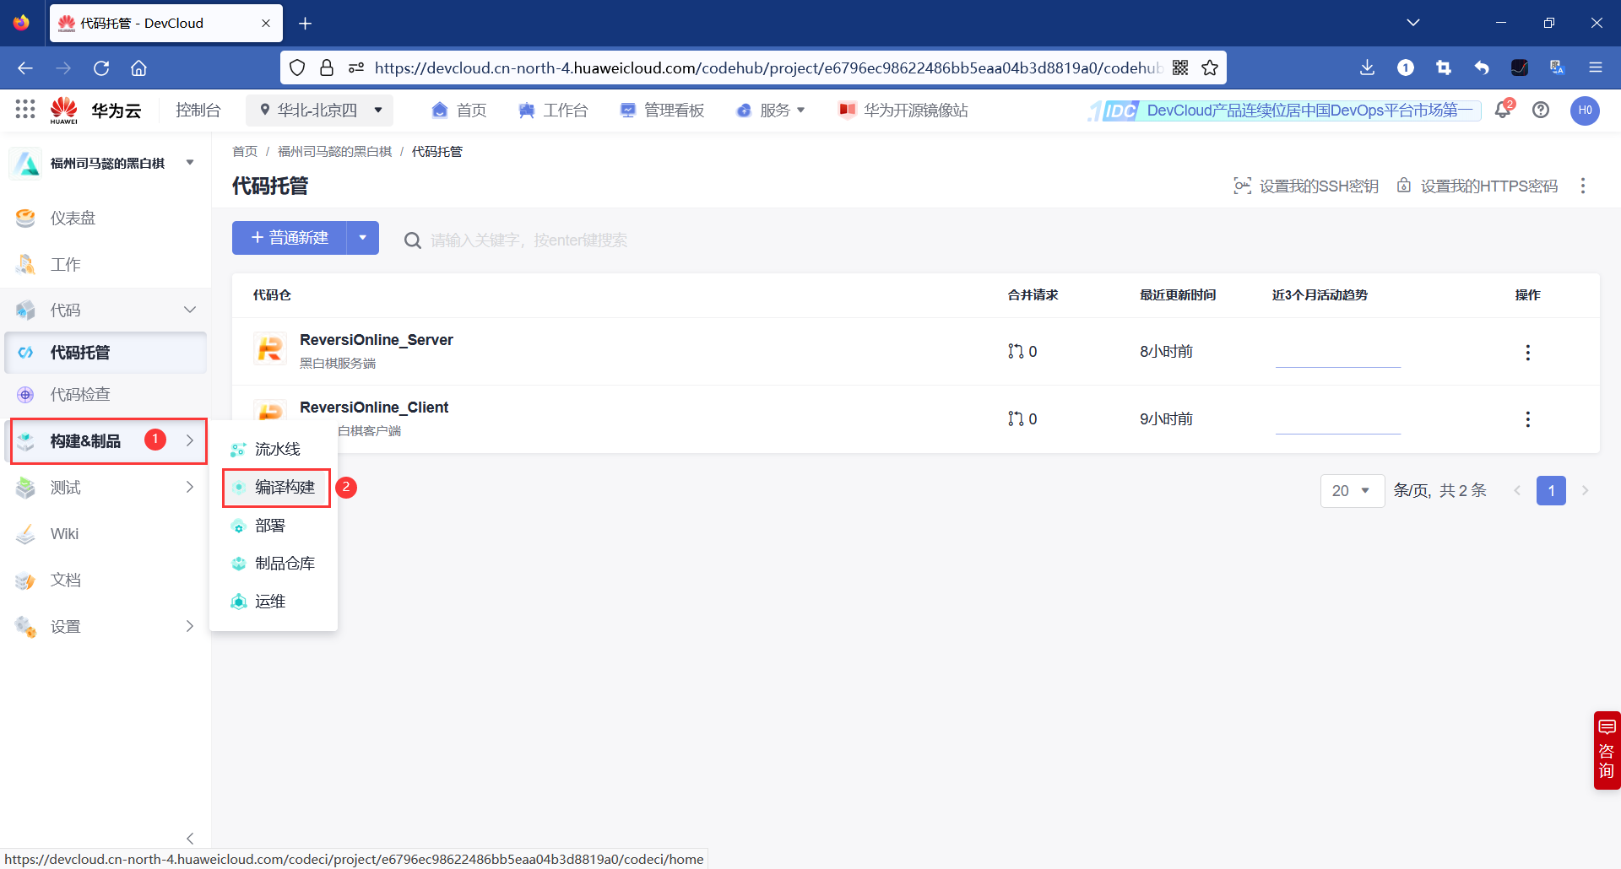Open the Firefox application menu
The width and height of the screenshot is (1621, 869).
click(x=1596, y=67)
